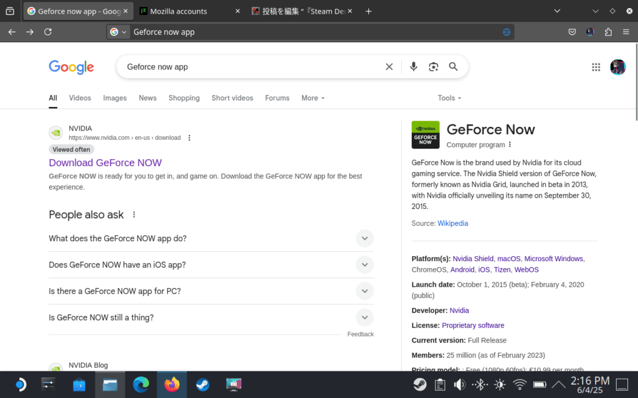This screenshot has height=398, width=638.
Task: Open the Google apps grid
Action: pos(596,67)
